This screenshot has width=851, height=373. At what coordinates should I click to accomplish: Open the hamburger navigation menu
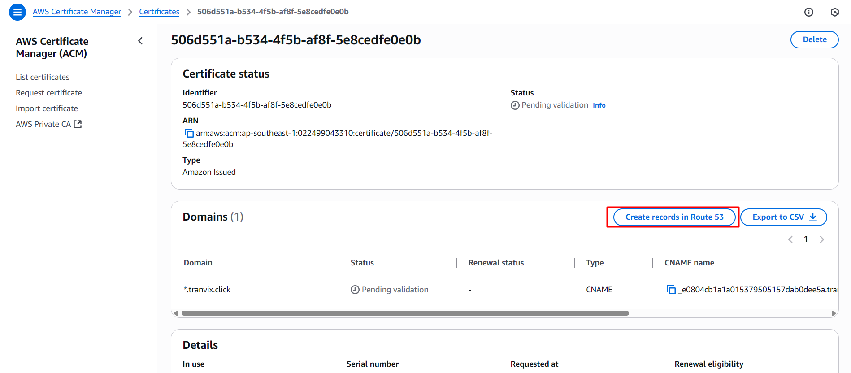pyautogui.click(x=17, y=12)
